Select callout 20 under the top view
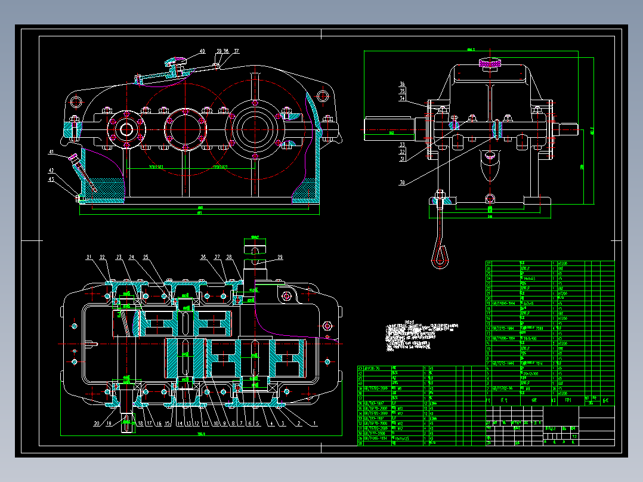This screenshot has width=643, height=482. [x=97, y=424]
